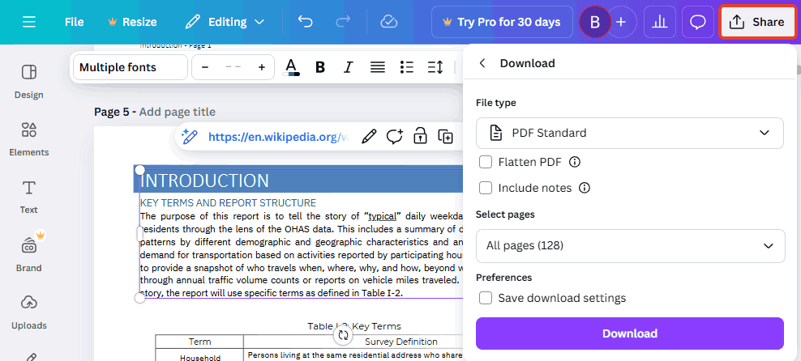Open the en.wikipedia.org link
Image resolution: width=801 pixels, height=361 pixels.
(278, 136)
